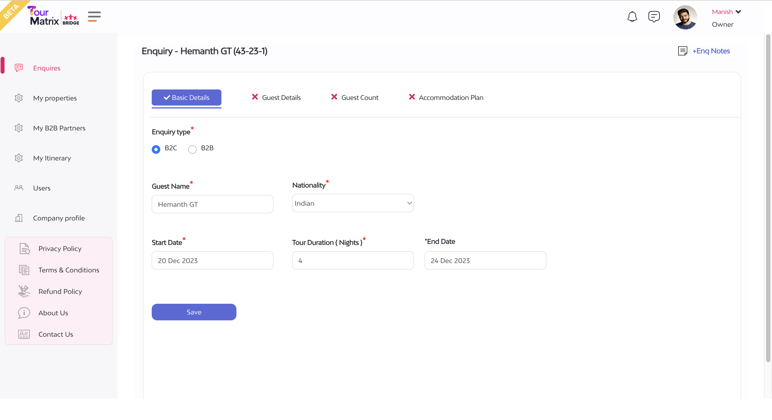Click the Company profile building icon

pyautogui.click(x=18, y=218)
